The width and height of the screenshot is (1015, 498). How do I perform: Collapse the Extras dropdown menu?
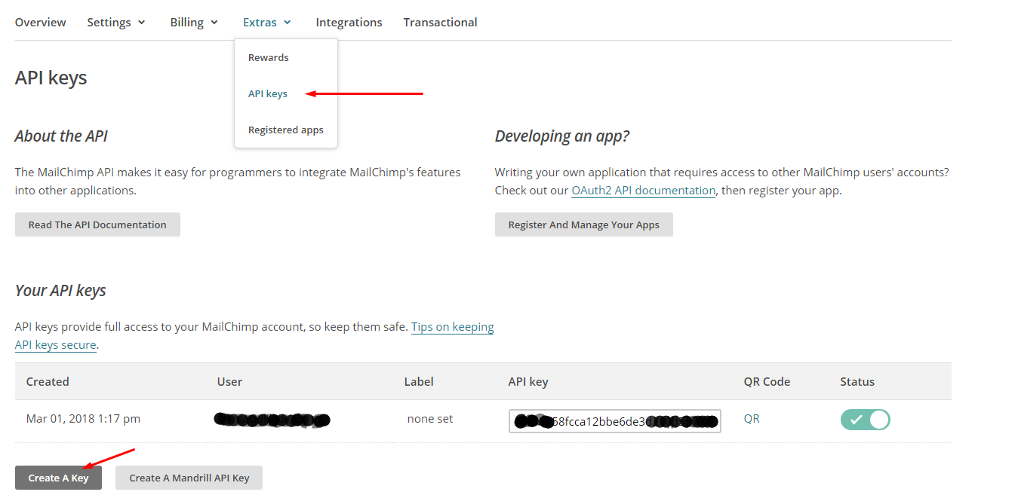[267, 23]
